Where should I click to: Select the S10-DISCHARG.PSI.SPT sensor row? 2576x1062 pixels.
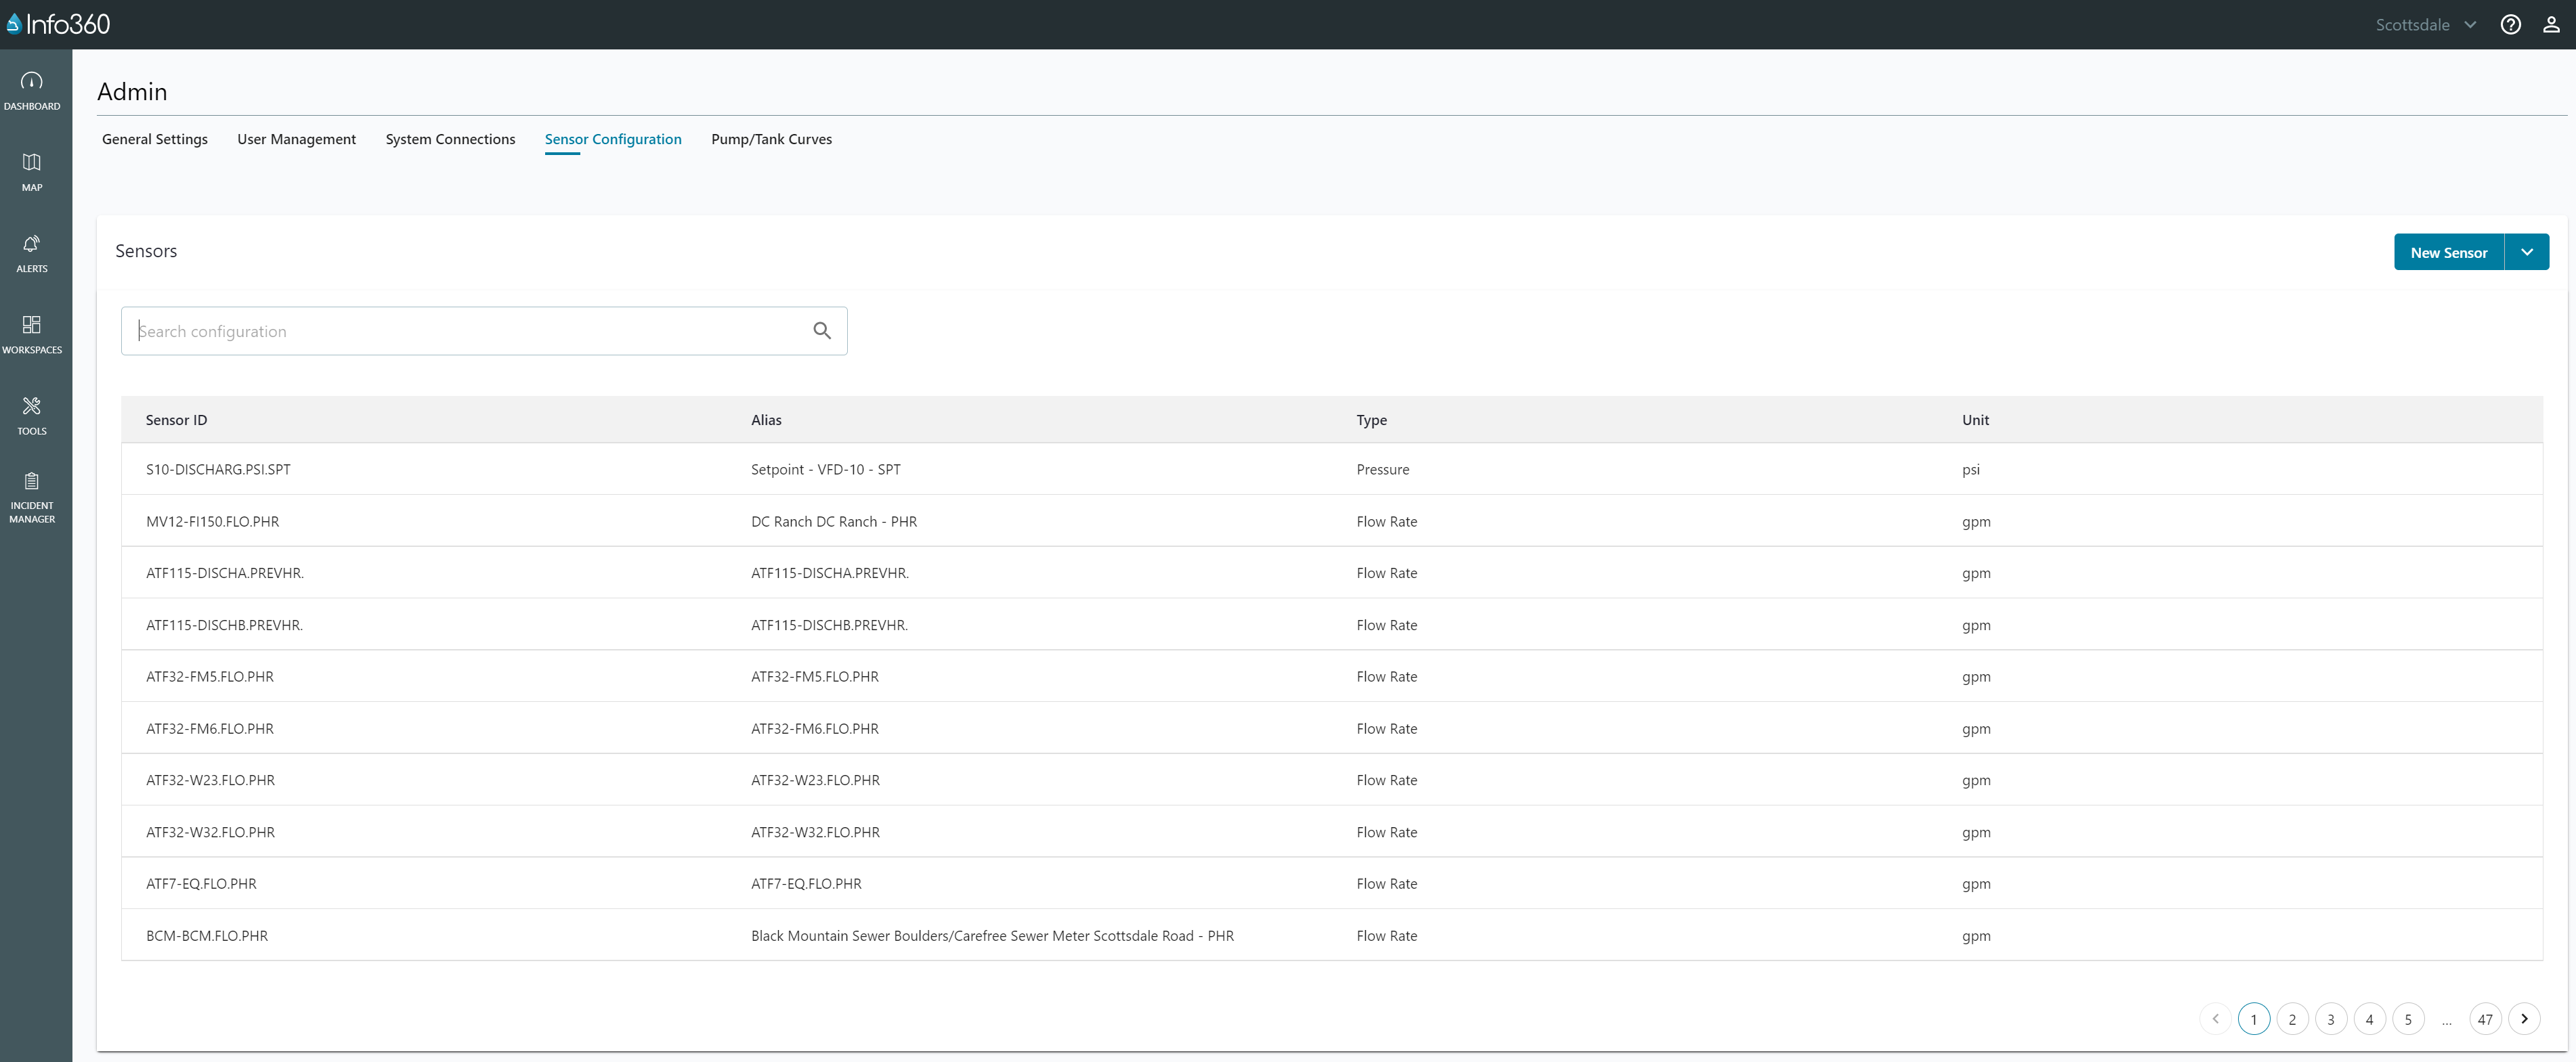coord(218,469)
